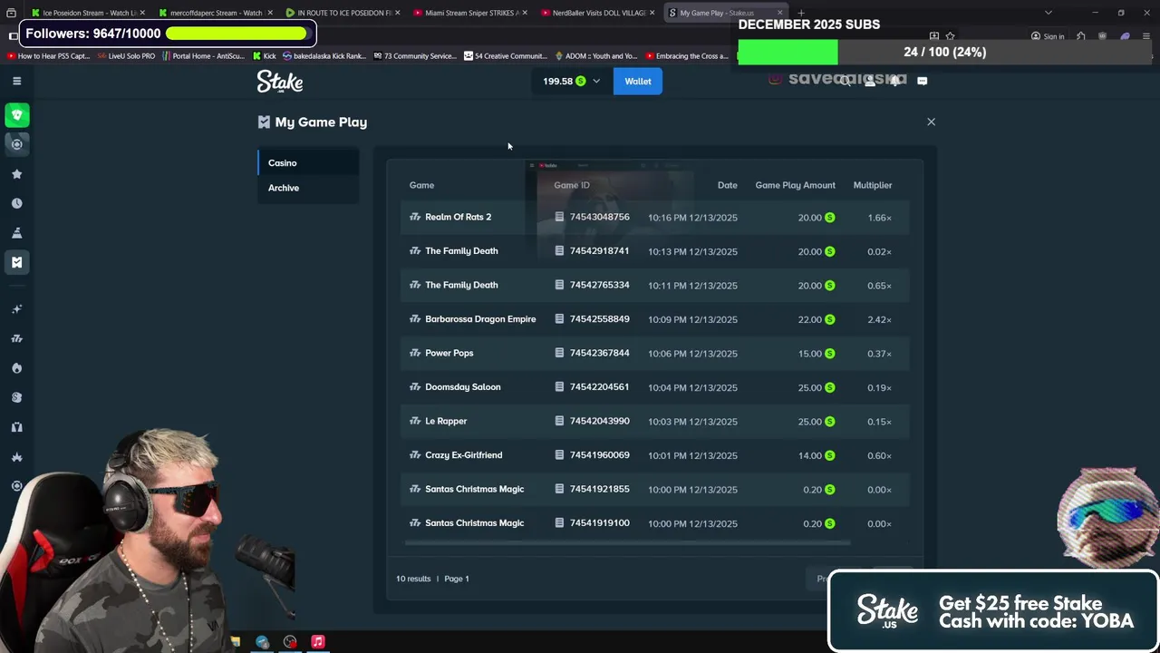Open the bakedalaska Kick Rank bookmark

tap(324, 56)
